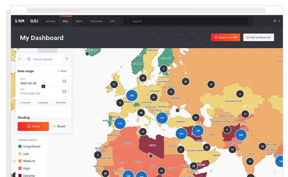Image resolution: width=288 pixels, height=177 pixels.
Task: Focus the top Search bar
Action: tap(186, 21)
